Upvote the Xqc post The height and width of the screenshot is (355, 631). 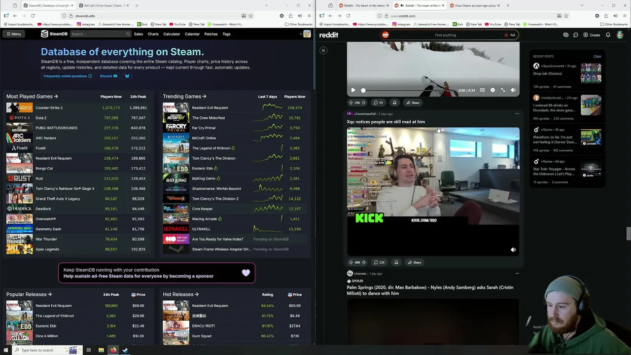point(351,262)
